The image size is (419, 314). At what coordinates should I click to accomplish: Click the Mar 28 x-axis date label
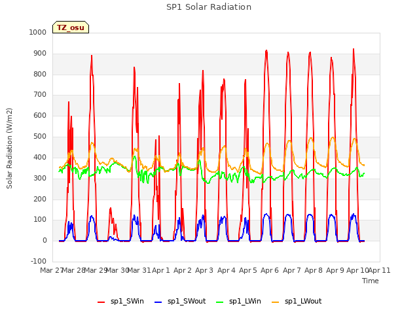point(73,270)
